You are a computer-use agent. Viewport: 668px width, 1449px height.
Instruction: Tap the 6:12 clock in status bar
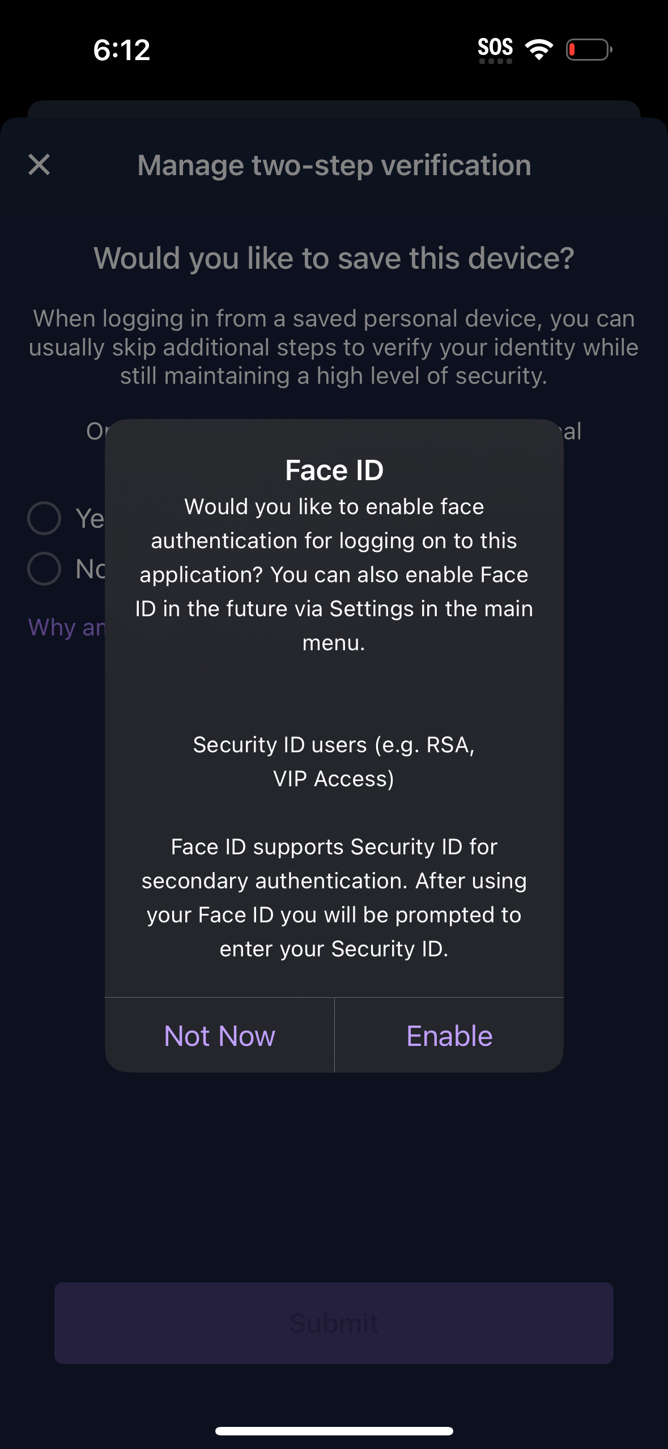point(122,50)
